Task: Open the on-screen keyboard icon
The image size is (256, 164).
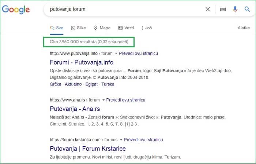Action: tap(223, 9)
